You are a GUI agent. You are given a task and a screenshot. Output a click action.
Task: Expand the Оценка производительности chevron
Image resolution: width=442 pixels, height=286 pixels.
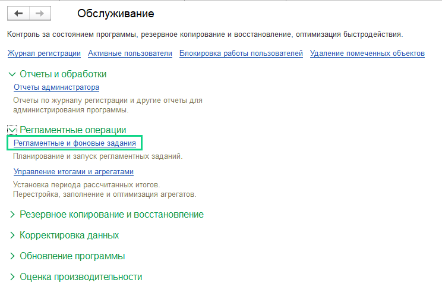click(x=12, y=277)
